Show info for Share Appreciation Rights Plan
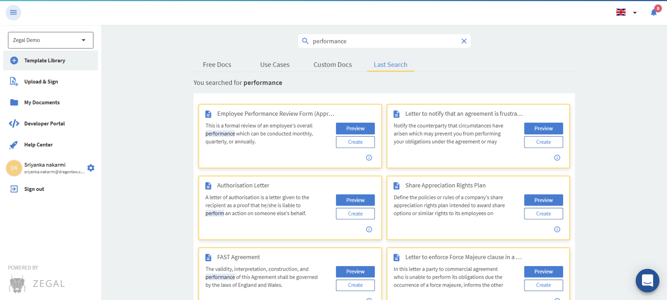 point(557,229)
